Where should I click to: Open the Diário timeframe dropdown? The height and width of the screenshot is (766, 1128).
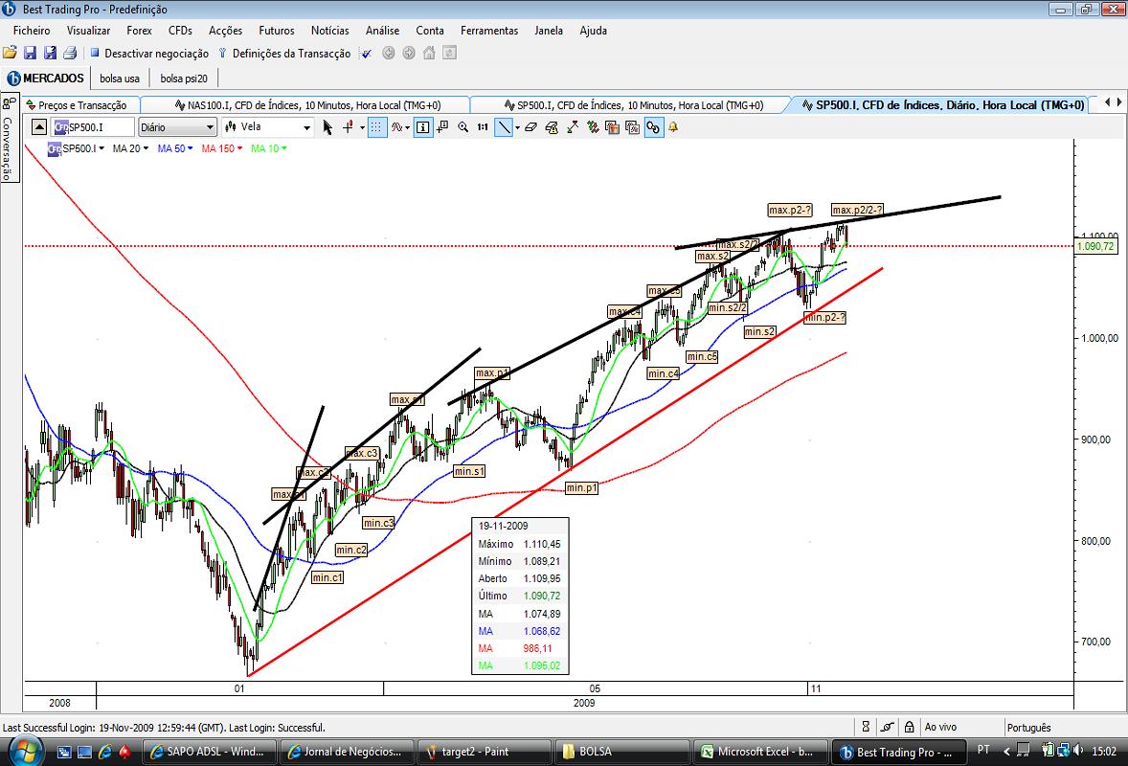[x=177, y=127]
